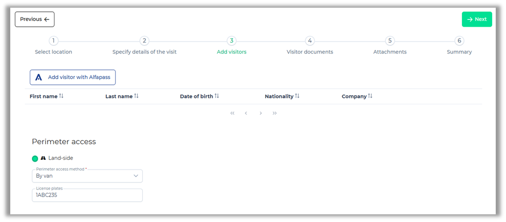Viewport: 506px width, 222px height.
Task: Click the Date of birth sort icon
Action: [217, 96]
